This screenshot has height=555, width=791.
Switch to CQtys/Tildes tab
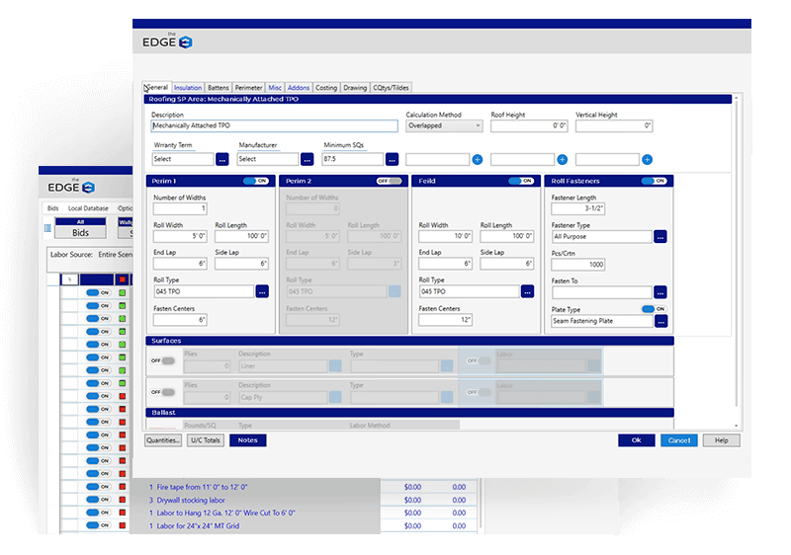pyautogui.click(x=391, y=88)
